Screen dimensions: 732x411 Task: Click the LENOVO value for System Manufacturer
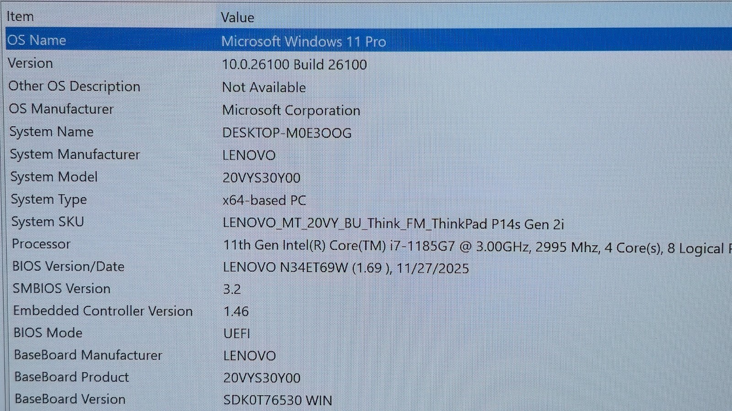(249, 155)
